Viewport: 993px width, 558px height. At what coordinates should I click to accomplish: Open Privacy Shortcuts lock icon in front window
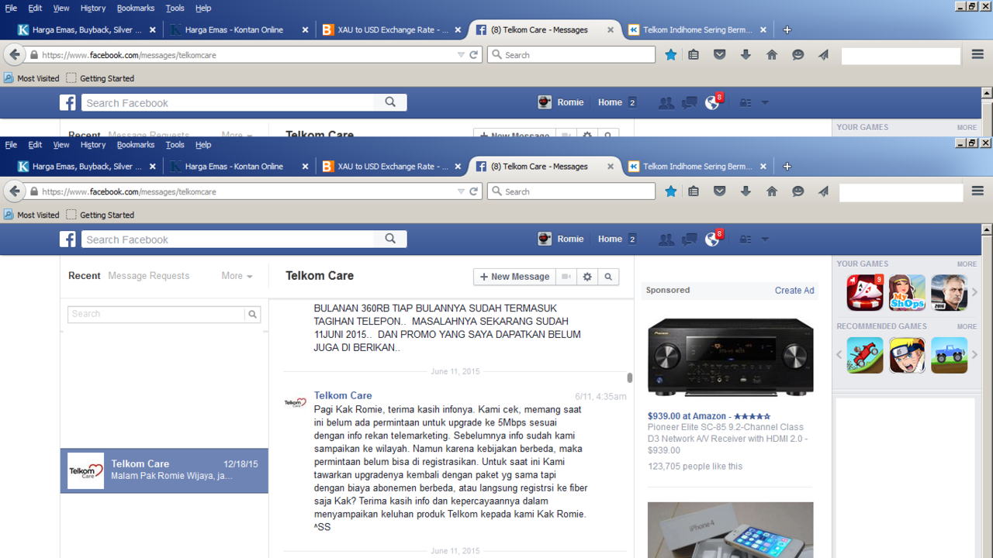745,239
